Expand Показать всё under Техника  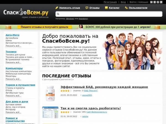13,63
